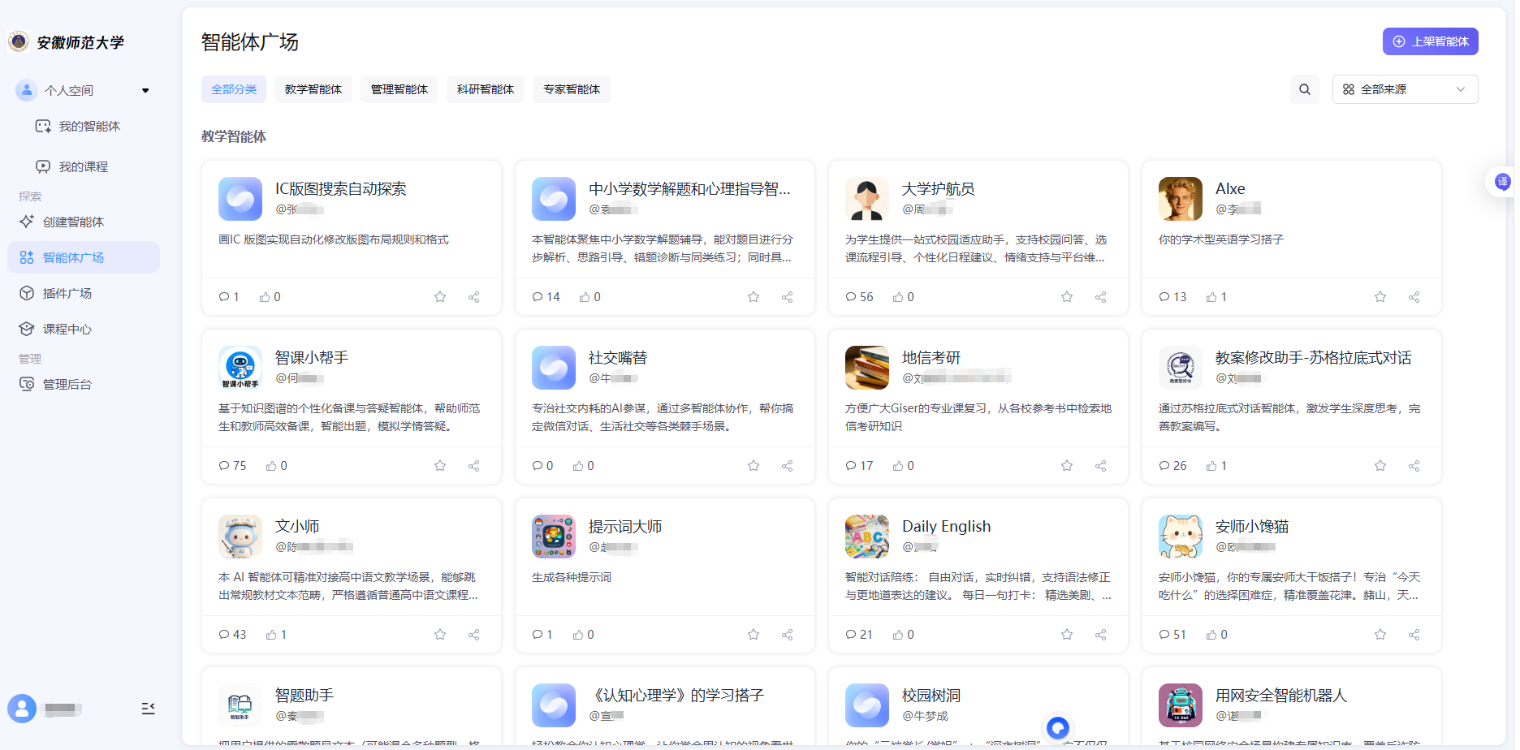Star the Daily English agent

(x=1067, y=635)
